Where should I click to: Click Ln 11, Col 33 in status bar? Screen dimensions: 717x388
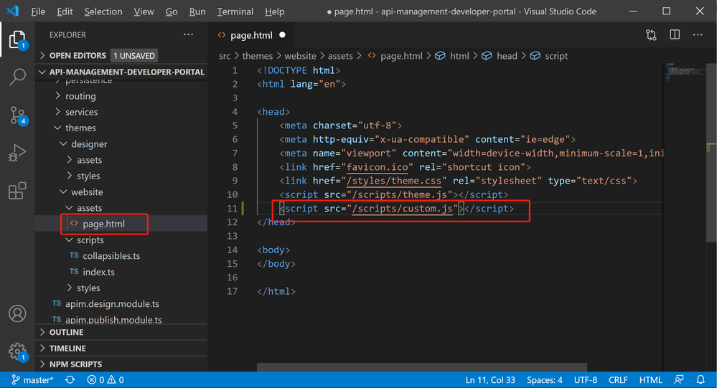pyautogui.click(x=490, y=380)
